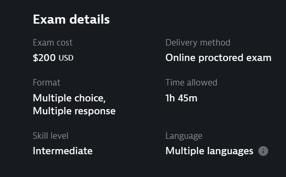Click the 'Exam cost' label
The width and height of the screenshot is (286, 177).
[x=53, y=43]
